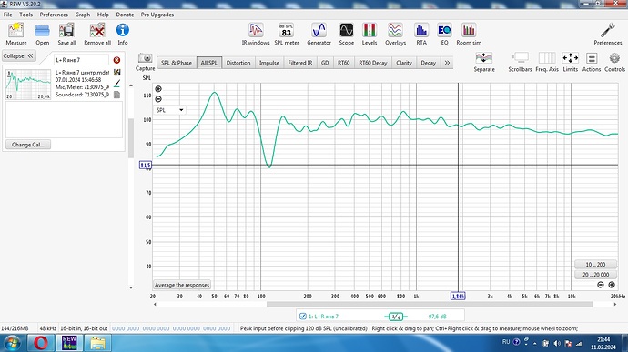Viewport: 628px width, 352px height.
Task: Switch to the Decay tab
Action: pyautogui.click(x=428, y=63)
